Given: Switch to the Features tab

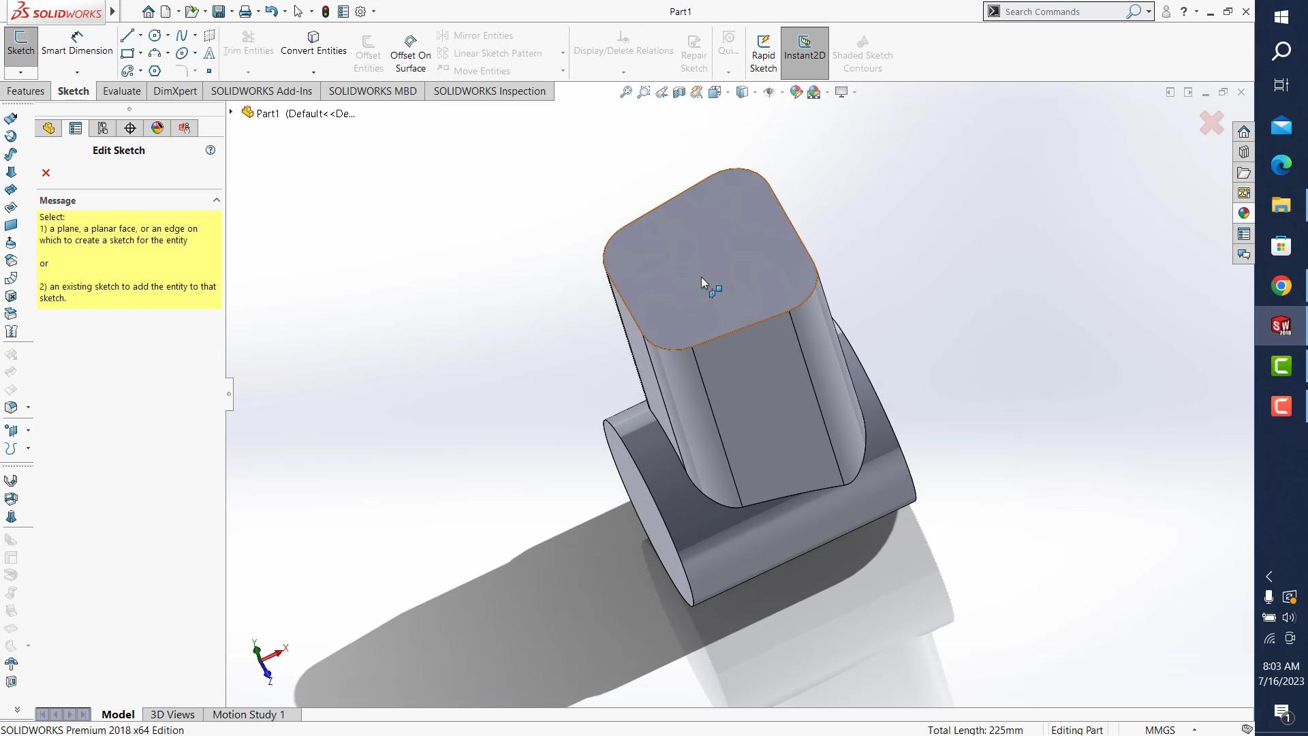Looking at the screenshot, I should tap(25, 91).
